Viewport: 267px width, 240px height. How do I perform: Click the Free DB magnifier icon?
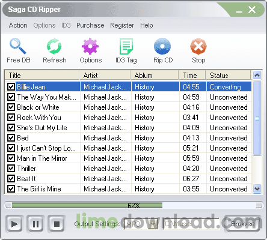click(18, 46)
